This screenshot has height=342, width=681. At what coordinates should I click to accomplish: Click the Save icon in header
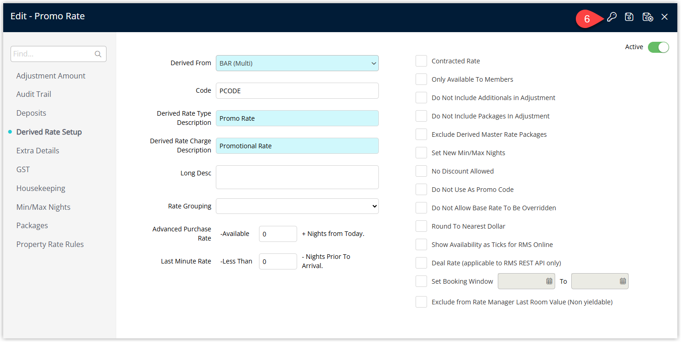pyautogui.click(x=629, y=17)
